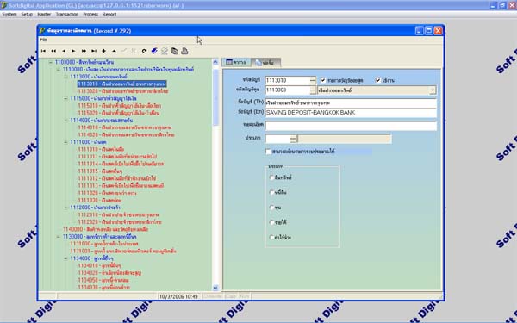517x323 pixels.
Task: Select the รายได้ (income) radio button
Action: pos(272,222)
